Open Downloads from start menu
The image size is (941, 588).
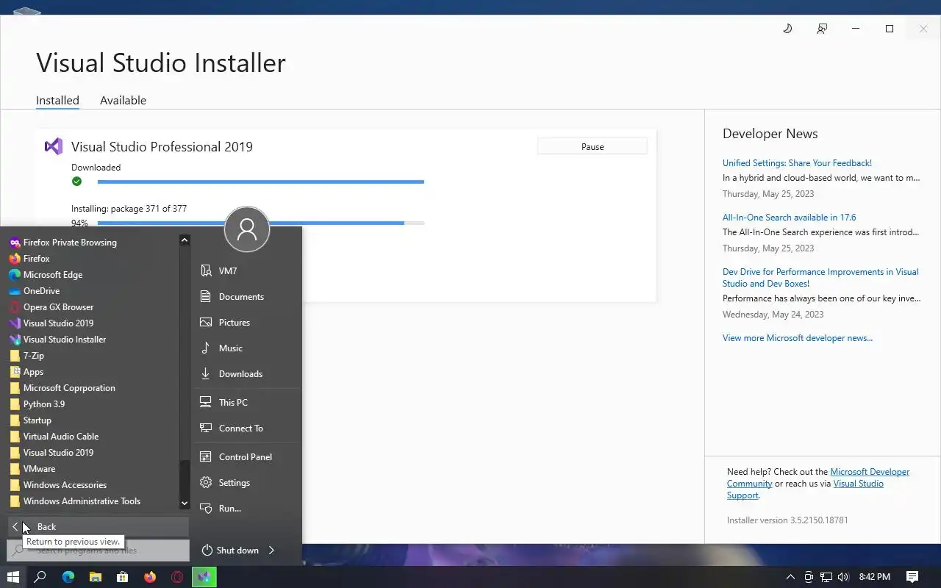tap(246, 374)
